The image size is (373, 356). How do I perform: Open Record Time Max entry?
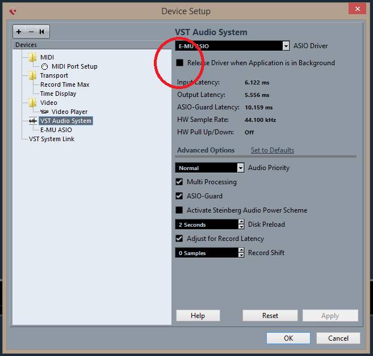point(65,84)
